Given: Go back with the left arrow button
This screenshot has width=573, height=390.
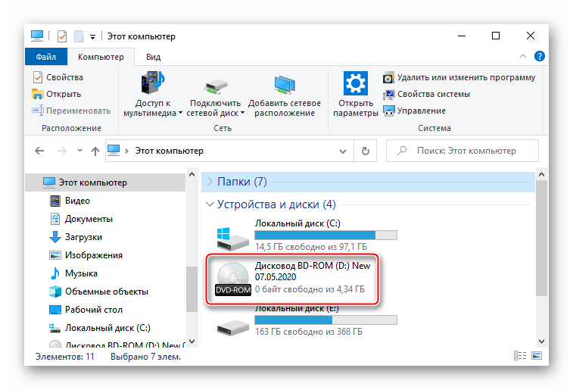Looking at the screenshot, I should pyautogui.click(x=39, y=151).
